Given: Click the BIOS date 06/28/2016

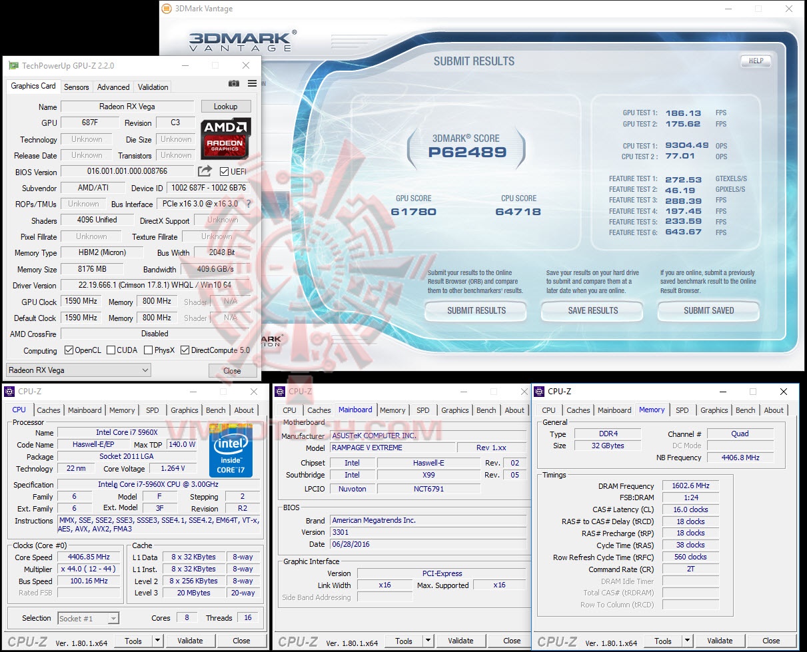Looking at the screenshot, I should point(428,544).
